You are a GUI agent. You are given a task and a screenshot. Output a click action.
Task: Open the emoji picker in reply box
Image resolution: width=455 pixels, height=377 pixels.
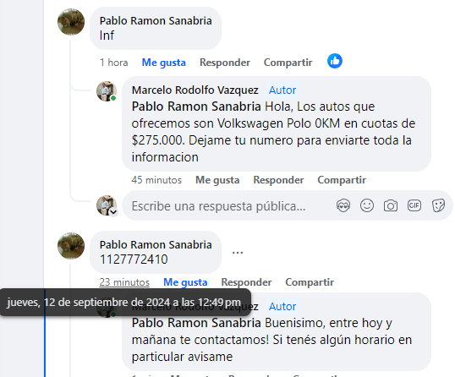coord(367,206)
